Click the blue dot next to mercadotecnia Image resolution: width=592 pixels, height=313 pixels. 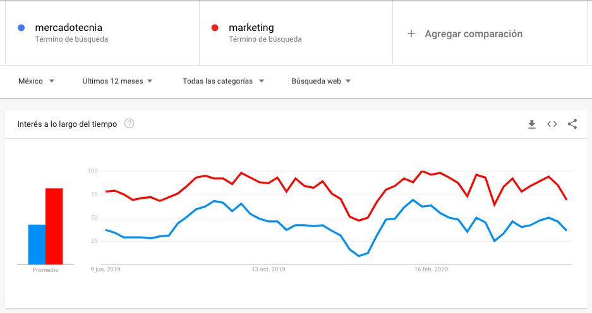(21, 28)
